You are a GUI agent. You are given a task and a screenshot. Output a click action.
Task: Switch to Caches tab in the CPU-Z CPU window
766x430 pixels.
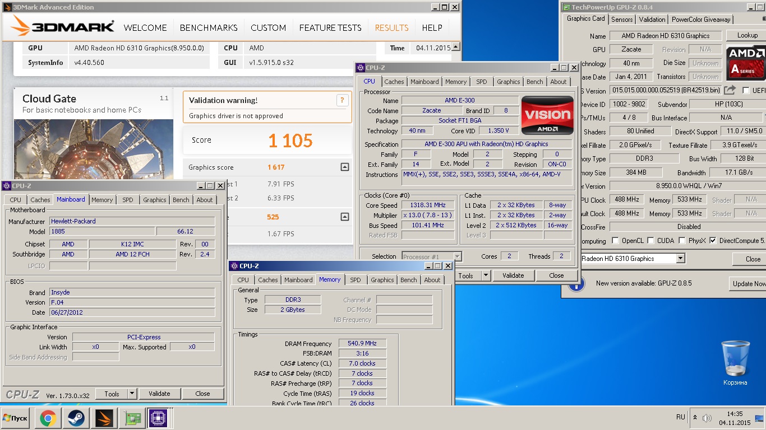point(394,82)
